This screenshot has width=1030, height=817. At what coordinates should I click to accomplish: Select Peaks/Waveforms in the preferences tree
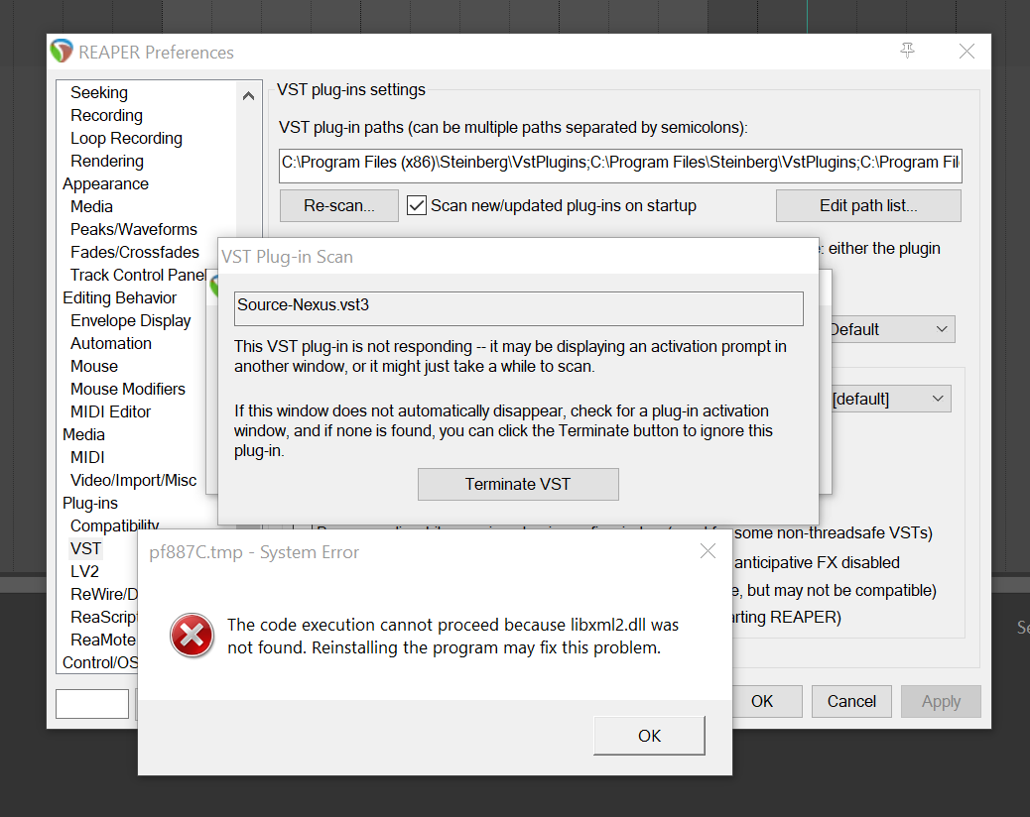click(133, 229)
